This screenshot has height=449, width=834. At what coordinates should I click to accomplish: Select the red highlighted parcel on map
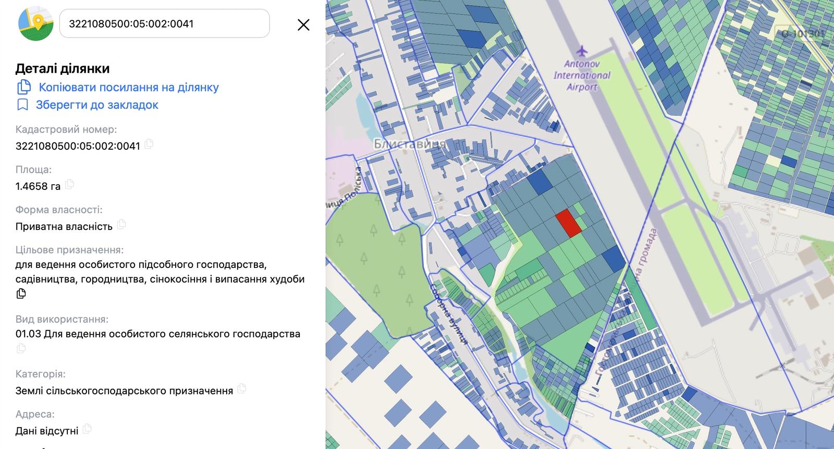568,224
